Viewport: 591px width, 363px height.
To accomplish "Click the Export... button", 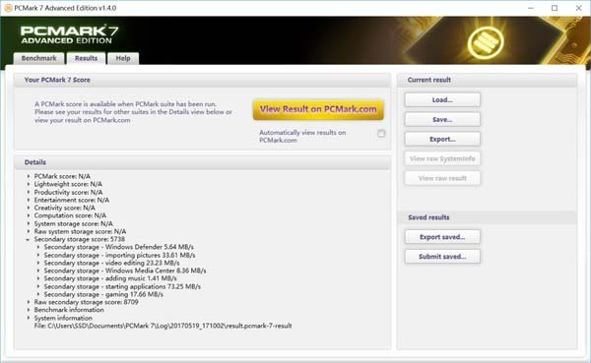I will coord(442,139).
